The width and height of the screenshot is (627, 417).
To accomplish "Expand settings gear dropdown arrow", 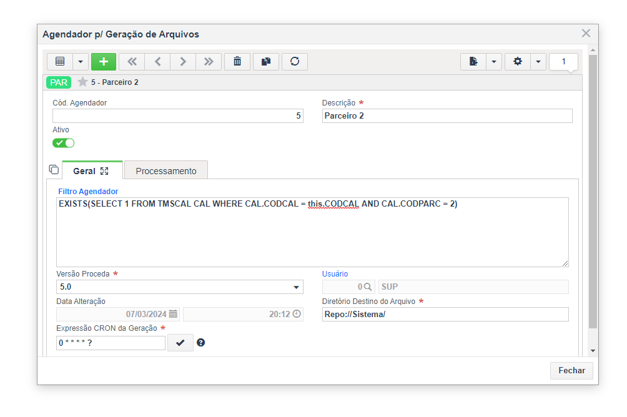I will tap(538, 62).
